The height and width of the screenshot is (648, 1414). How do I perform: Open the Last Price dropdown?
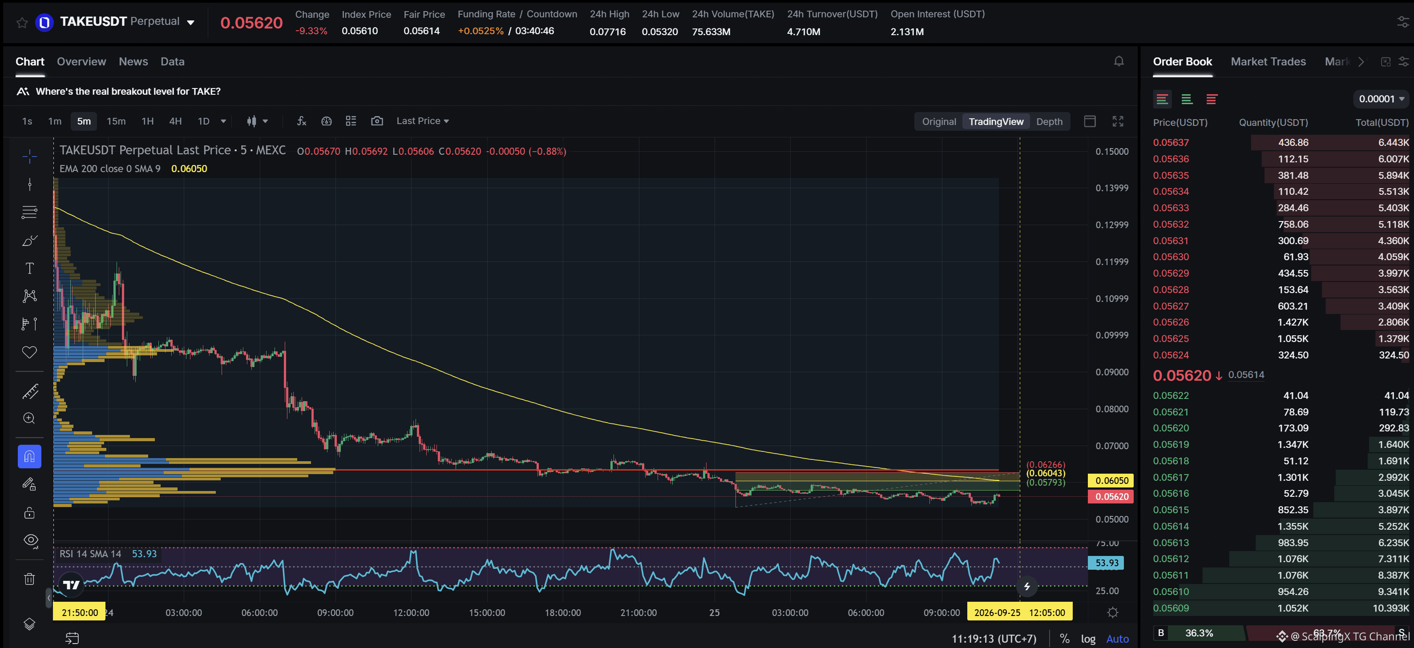[423, 121]
